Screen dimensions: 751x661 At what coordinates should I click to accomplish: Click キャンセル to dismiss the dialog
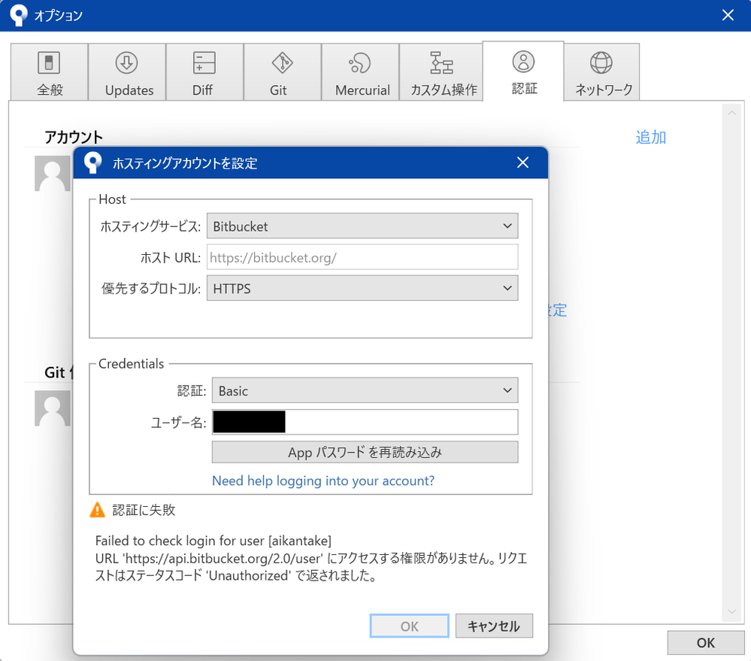494,625
